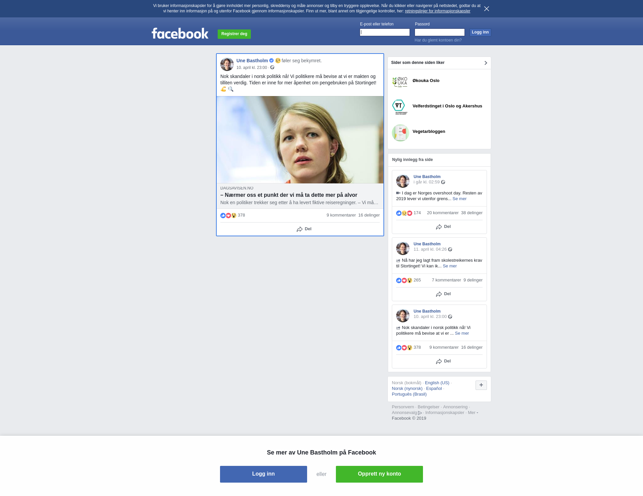643x496 pixels.
Task: Click the shared-link arrow icon in skolestreikernes post
Action: pos(398,261)
